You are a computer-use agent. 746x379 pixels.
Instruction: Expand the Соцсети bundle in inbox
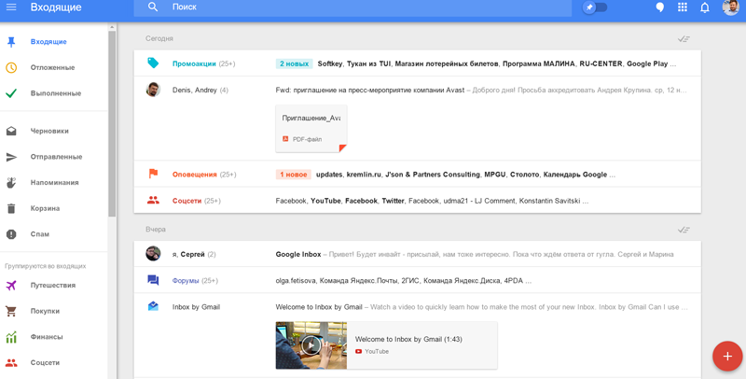(186, 201)
